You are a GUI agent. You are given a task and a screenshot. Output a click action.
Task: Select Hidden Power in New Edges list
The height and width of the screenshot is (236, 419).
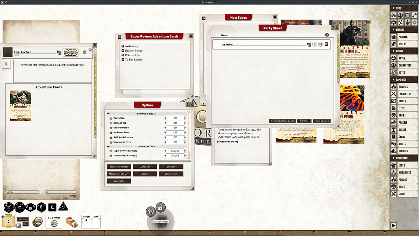point(133,50)
